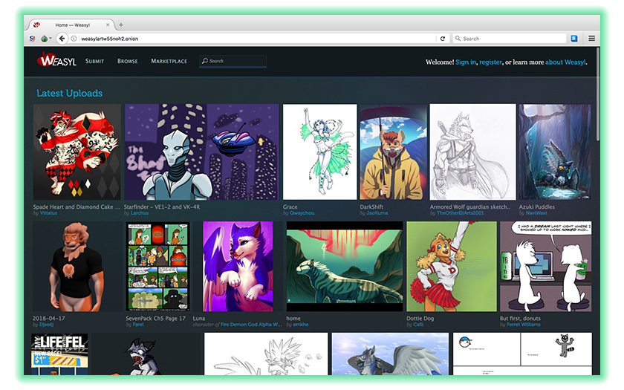Viewport: 624px width, 390px height.
Task: Click the NoScript S icon in toolbar
Action: pos(32,39)
